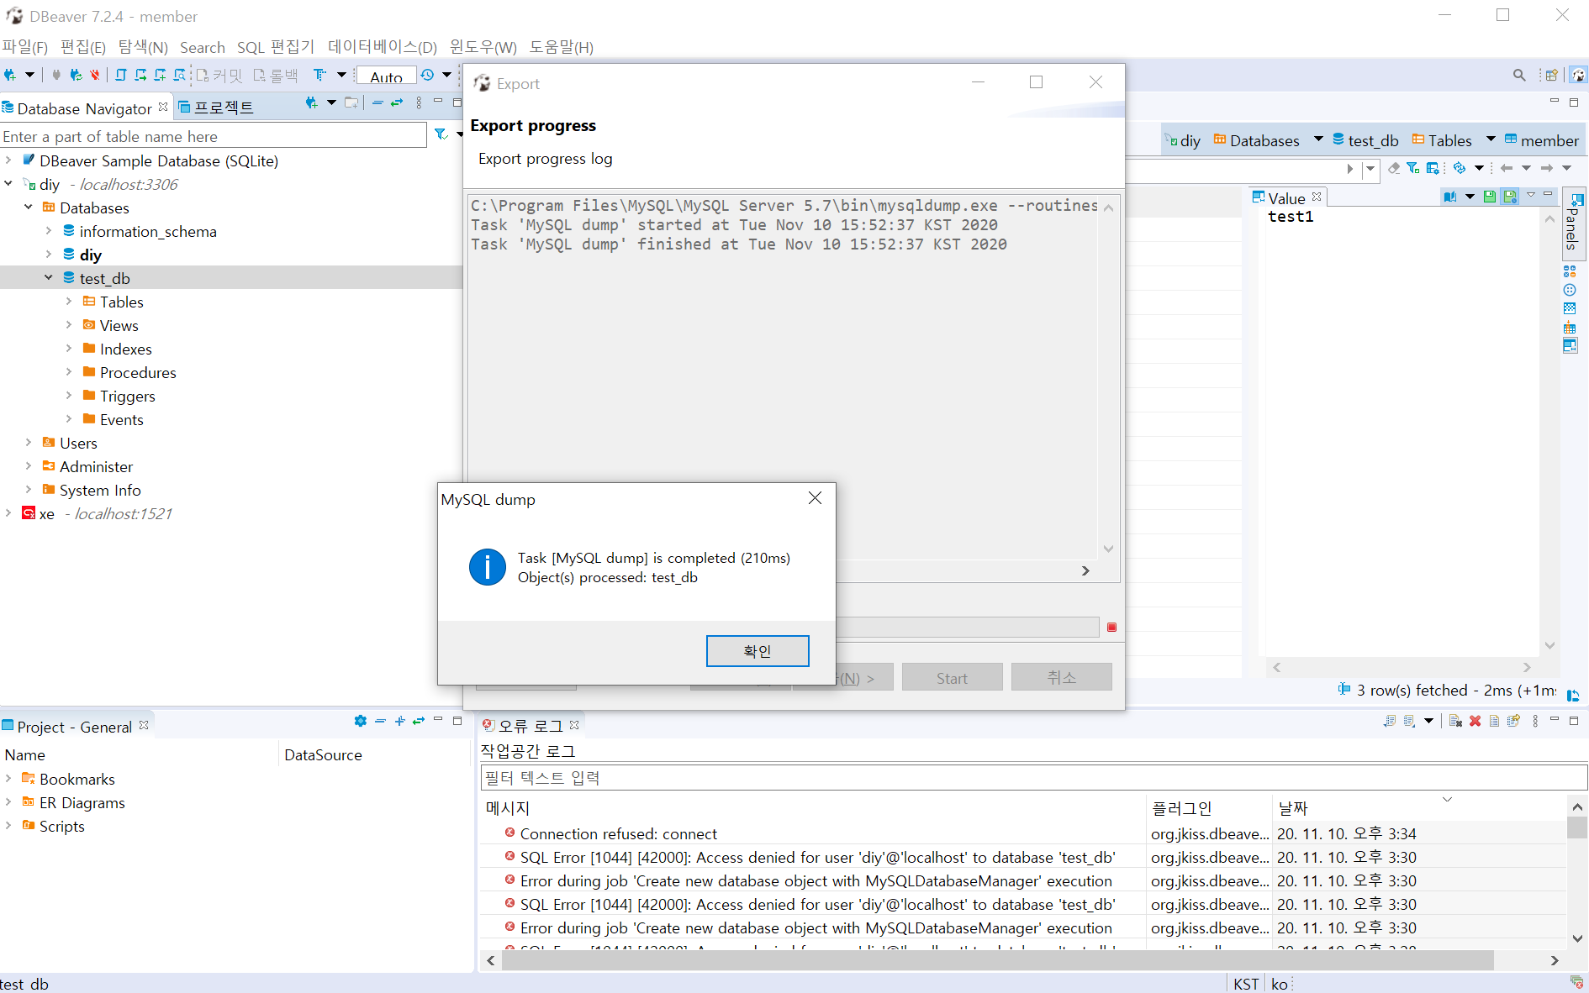Open the filter history dropdown arrow in data editor
This screenshot has width=1589, height=993.
tap(1370, 169)
